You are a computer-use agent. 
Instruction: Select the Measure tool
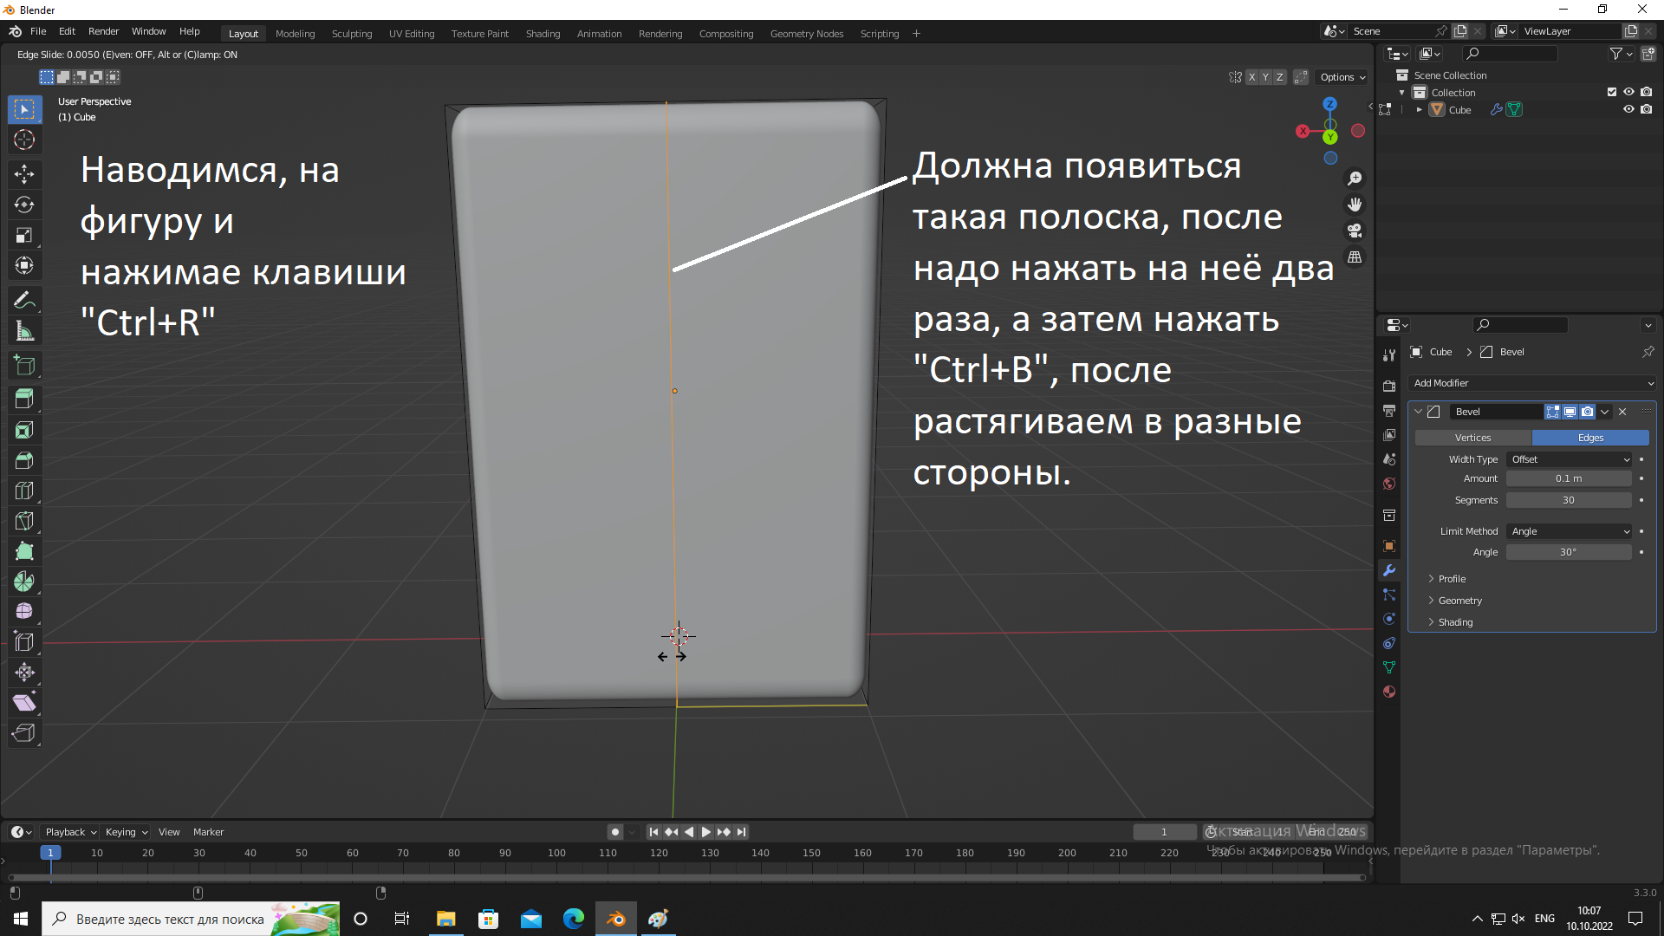tap(24, 331)
